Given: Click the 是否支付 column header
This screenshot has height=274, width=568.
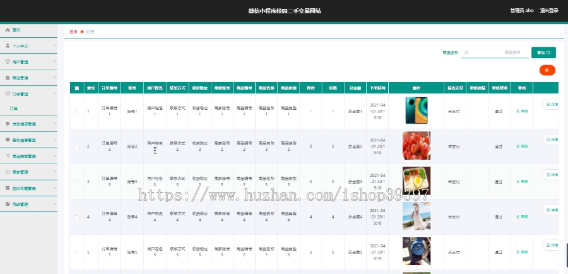Looking at the screenshot, I should (455, 88).
